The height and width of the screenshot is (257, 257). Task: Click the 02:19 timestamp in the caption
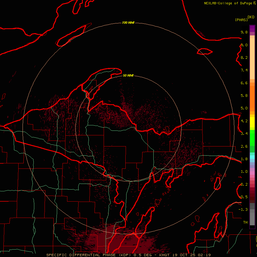[204, 255]
